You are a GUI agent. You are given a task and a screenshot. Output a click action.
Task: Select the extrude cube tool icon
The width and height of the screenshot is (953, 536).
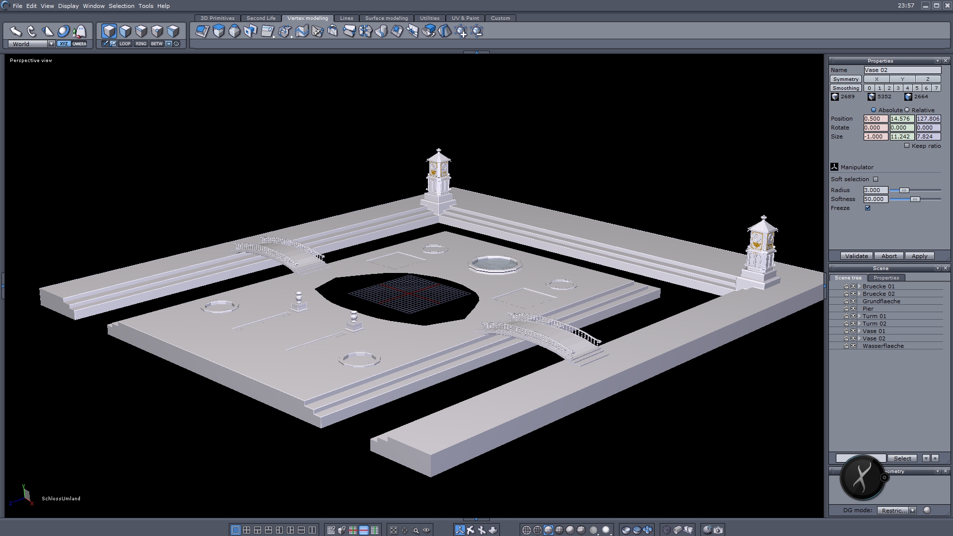(x=218, y=31)
